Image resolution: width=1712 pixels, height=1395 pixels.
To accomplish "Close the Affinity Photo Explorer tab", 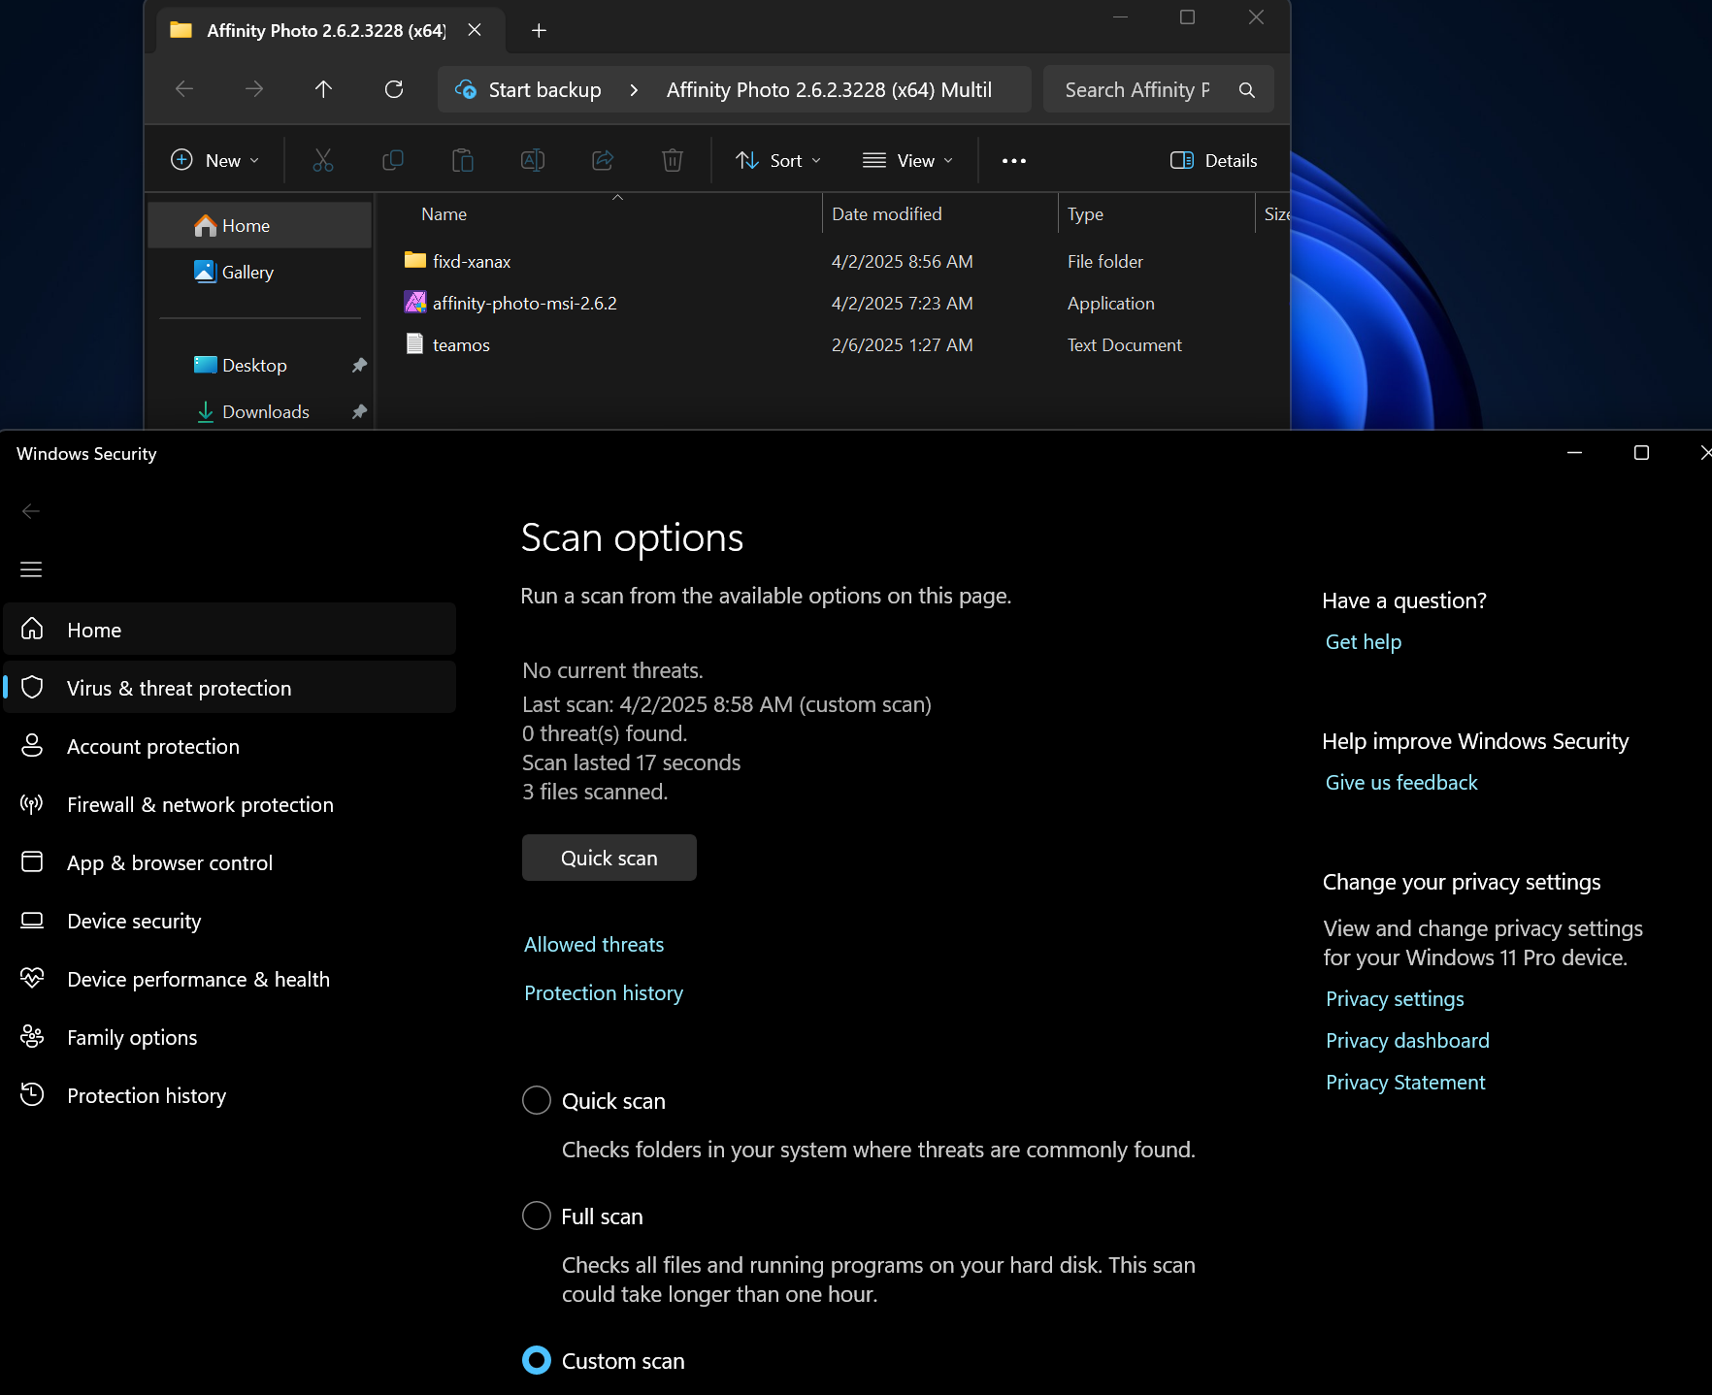I will 475,30.
